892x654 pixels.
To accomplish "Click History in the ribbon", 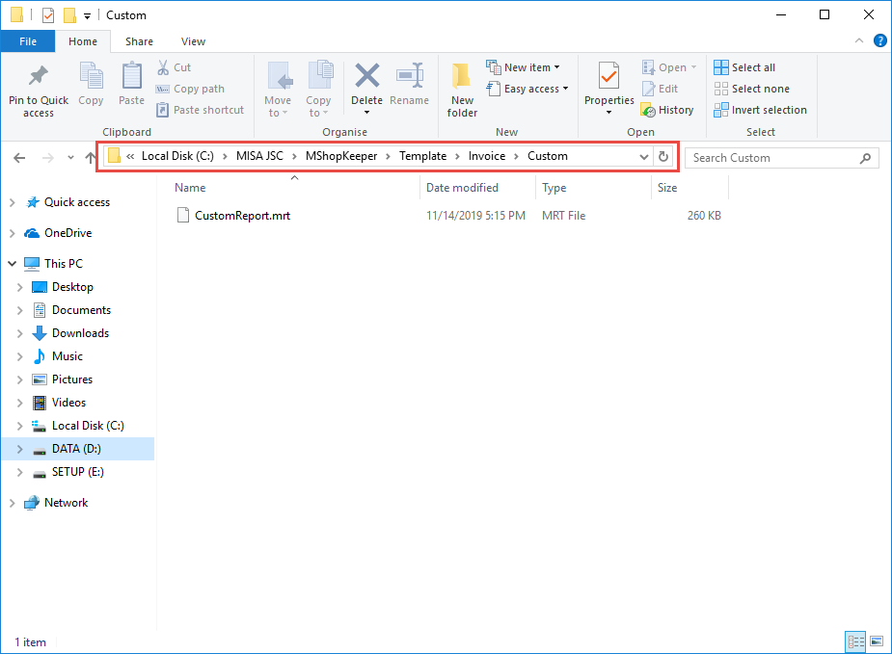I will [667, 110].
